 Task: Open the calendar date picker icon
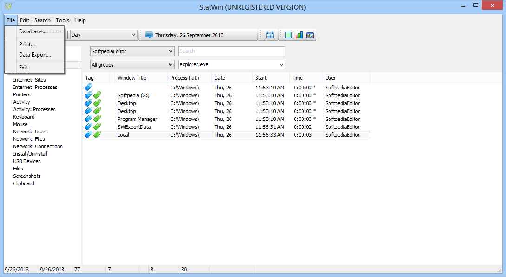pos(270,35)
